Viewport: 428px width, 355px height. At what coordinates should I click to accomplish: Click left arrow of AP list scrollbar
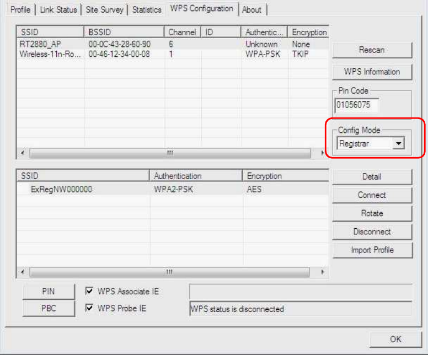click(x=23, y=153)
